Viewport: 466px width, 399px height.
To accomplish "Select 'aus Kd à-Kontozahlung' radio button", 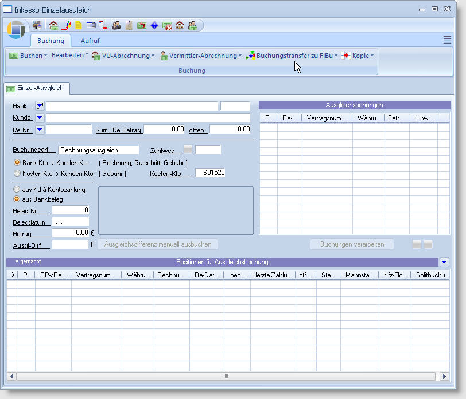I will pyautogui.click(x=17, y=189).
